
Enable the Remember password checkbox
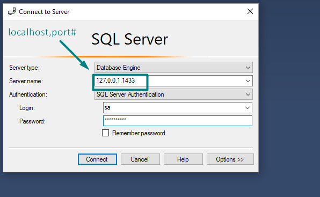pyautogui.click(x=106, y=133)
